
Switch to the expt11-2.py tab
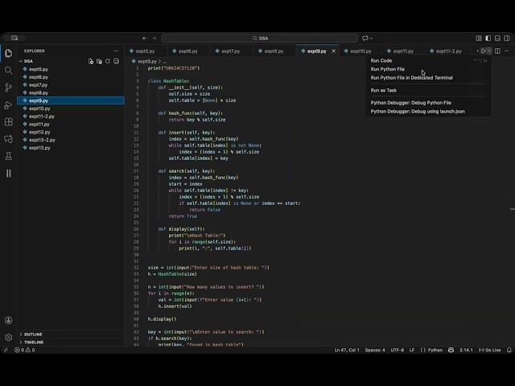(448, 51)
